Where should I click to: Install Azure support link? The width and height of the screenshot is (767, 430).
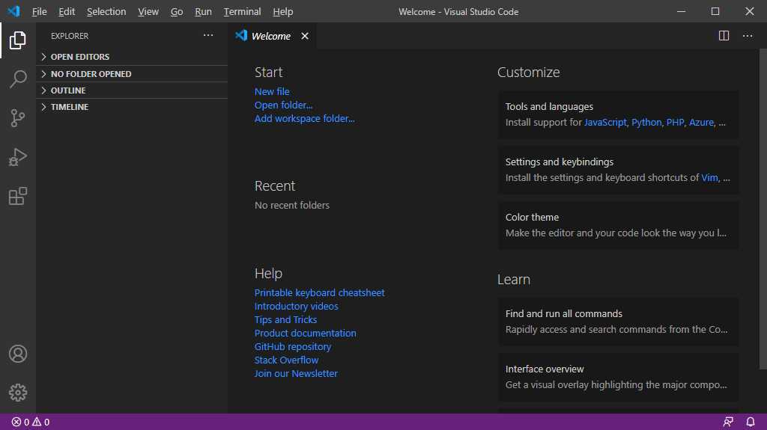(x=701, y=122)
